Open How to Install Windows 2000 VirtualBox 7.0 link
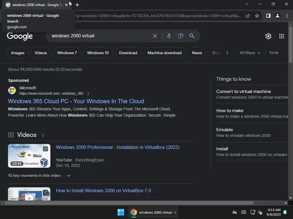Image resolution: width=293 pixels, height=219 pixels. pos(106,191)
